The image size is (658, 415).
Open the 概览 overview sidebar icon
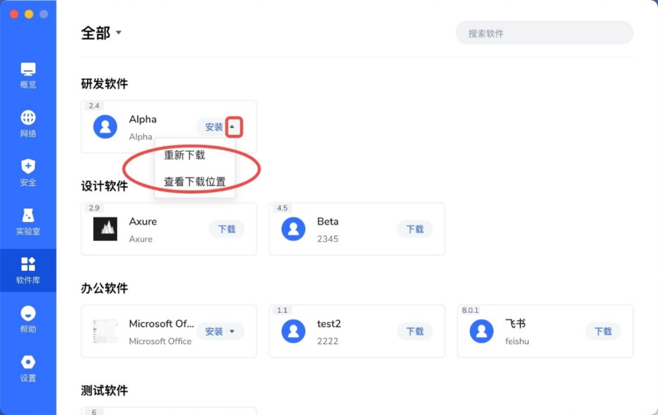click(28, 70)
